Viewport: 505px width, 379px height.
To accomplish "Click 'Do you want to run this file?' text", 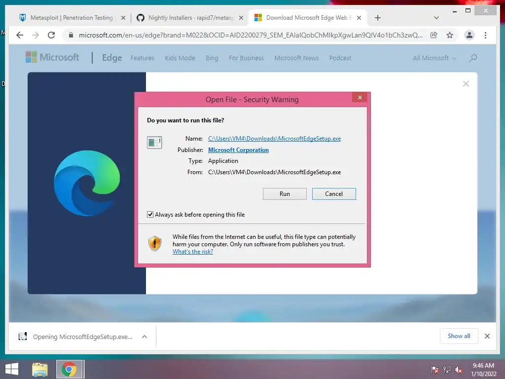I will (185, 120).
